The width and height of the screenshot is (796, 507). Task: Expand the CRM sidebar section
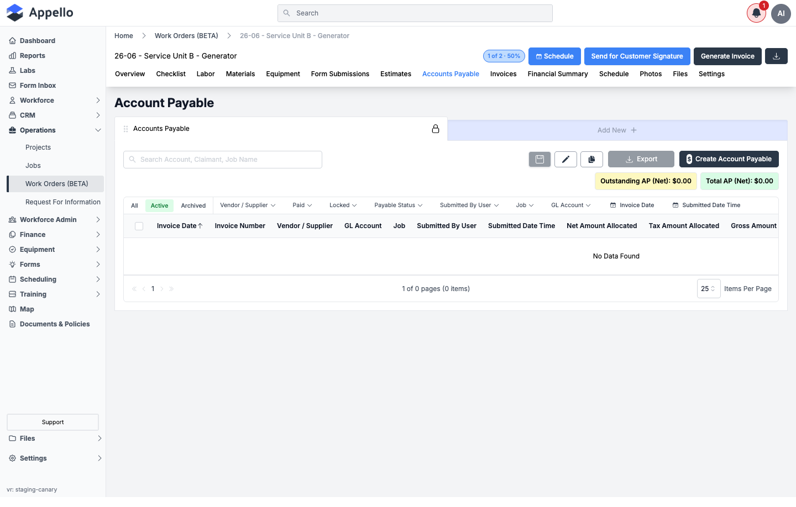55,115
